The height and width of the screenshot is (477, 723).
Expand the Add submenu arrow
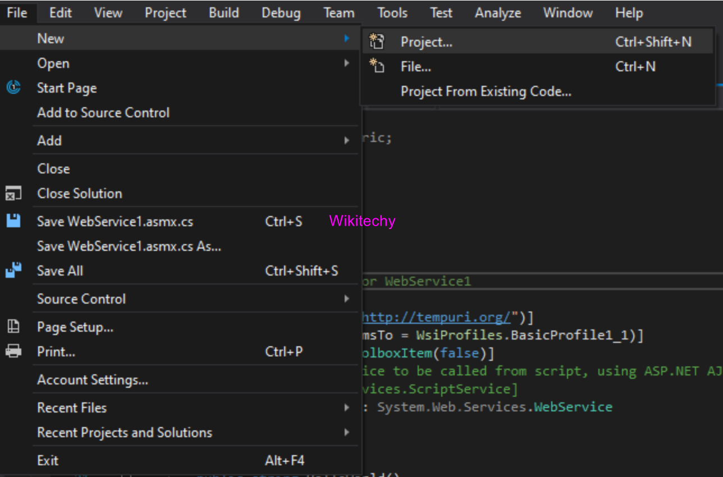click(x=347, y=141)
